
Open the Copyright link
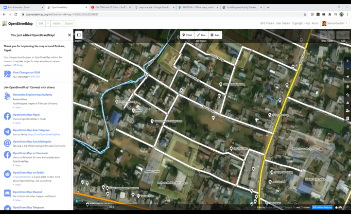click(297, 23)
